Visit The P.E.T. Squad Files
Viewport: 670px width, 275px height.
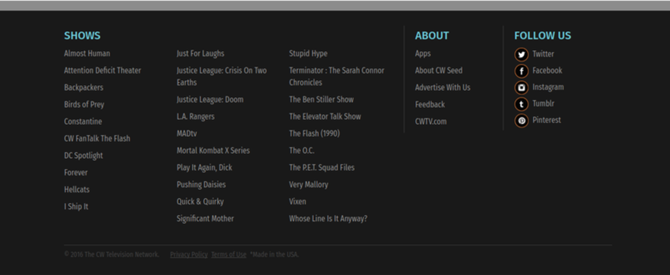322,167
